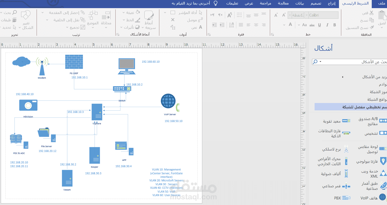The width and height of the screenshot is (387, 205).
Task: Select the Rectangle drawing tool
Action: coord(173,12)
